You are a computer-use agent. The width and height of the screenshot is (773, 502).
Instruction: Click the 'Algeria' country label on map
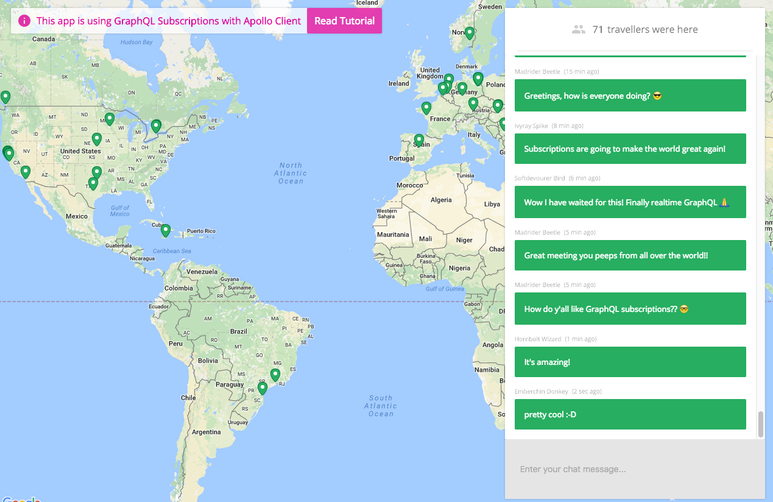pos(441,200)
